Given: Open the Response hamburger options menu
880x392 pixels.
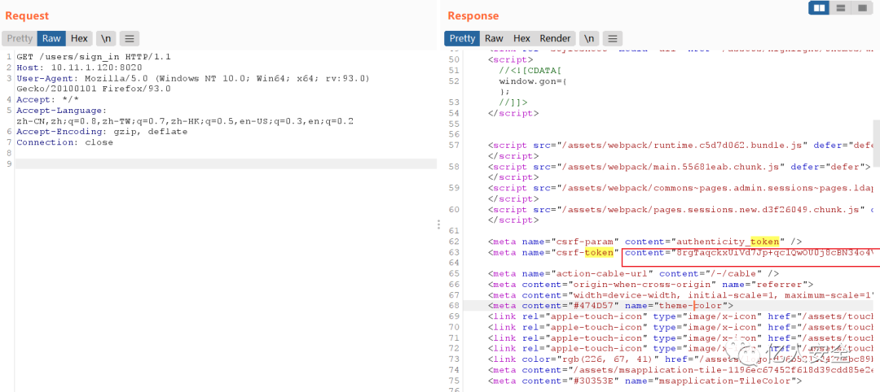Looking at the screenshot, I should (x=612, y=39).
